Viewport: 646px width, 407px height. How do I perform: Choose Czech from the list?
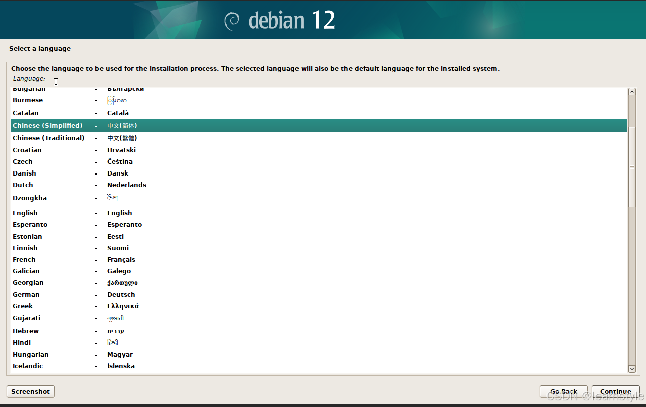click(319, 161)
